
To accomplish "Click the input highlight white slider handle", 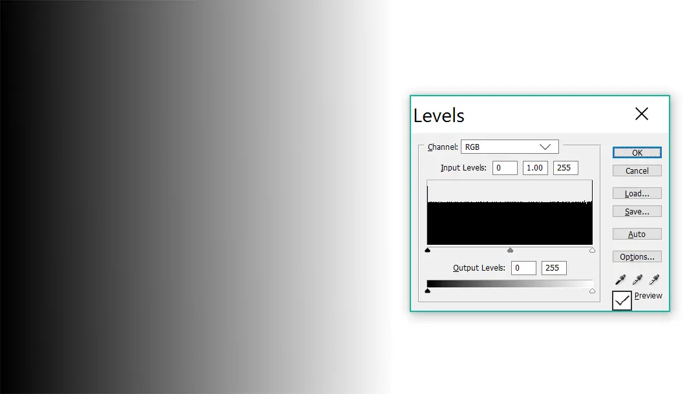I will coord(593,251).
